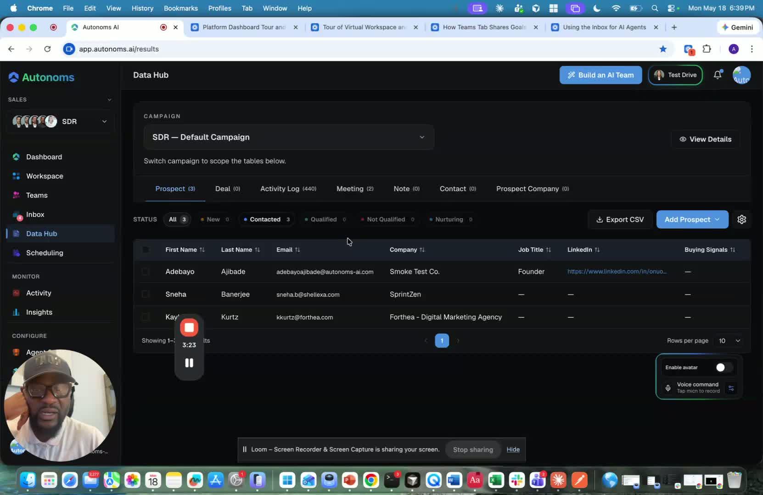Viewport: 763px width, 495px height.
Task: Bookmark star icon in address bar
Action: [x=662, y=49]
